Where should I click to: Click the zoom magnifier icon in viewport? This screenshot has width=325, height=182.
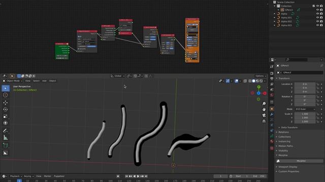[264, 104]
